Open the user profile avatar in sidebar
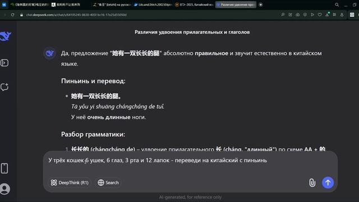 pyautogui.click(x=5, y=189)
